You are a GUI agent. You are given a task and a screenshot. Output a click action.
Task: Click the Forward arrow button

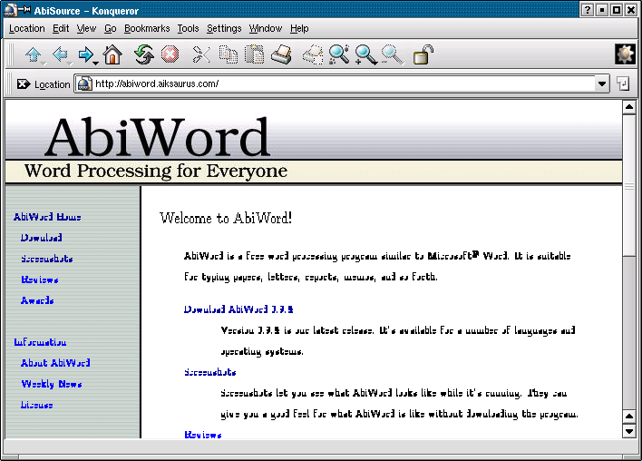[86, 55]
